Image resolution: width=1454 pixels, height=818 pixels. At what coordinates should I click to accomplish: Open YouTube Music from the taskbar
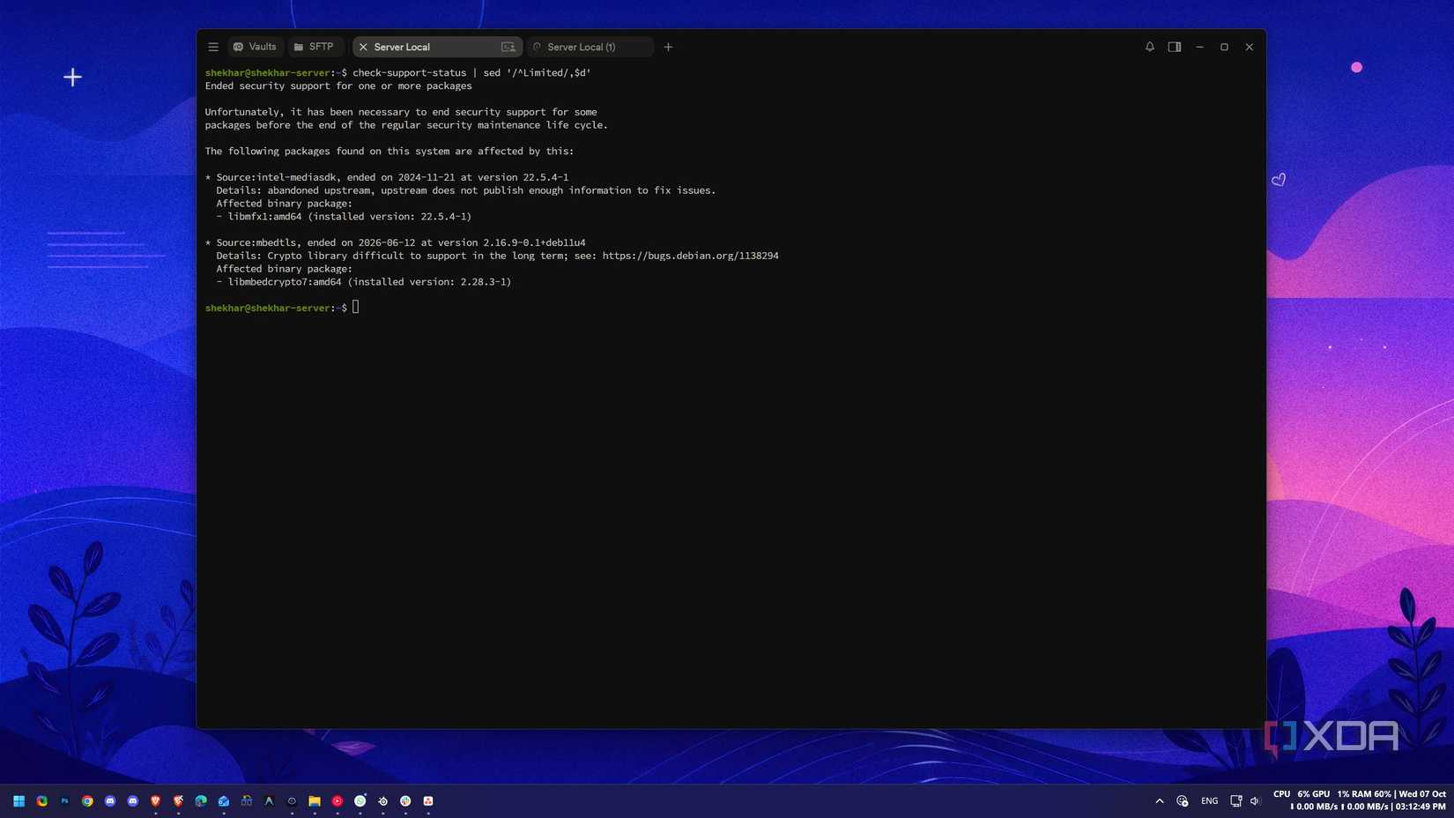click(x=338, y=801)
